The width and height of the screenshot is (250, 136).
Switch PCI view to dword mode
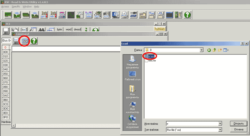click(77, 30)
